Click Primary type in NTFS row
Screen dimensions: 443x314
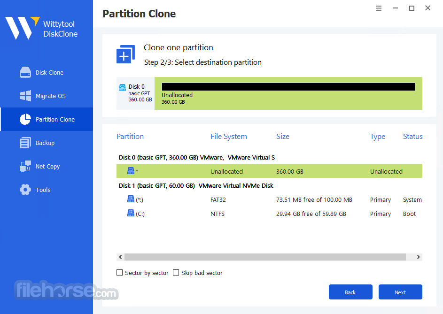[380, 214]
